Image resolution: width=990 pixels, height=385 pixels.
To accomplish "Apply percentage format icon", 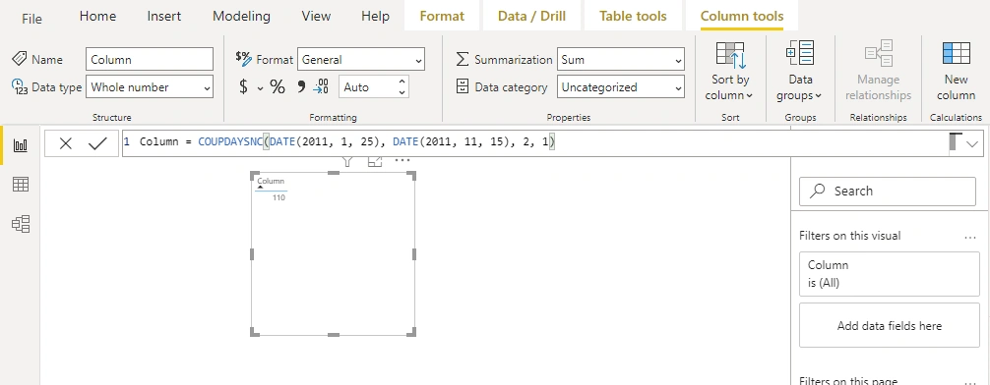I will point(278,87).
